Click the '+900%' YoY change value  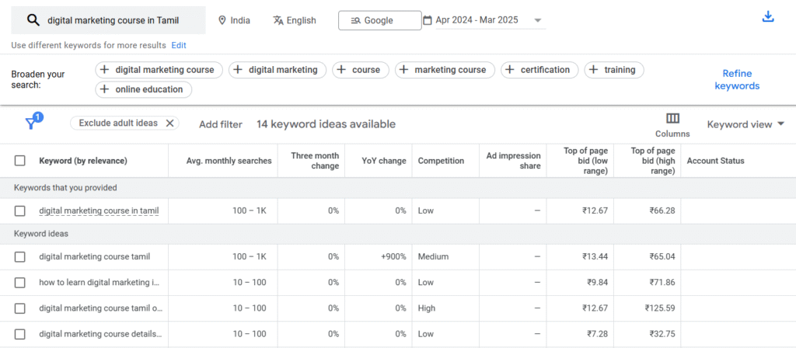pyautogui.click(x=393, y=256)
